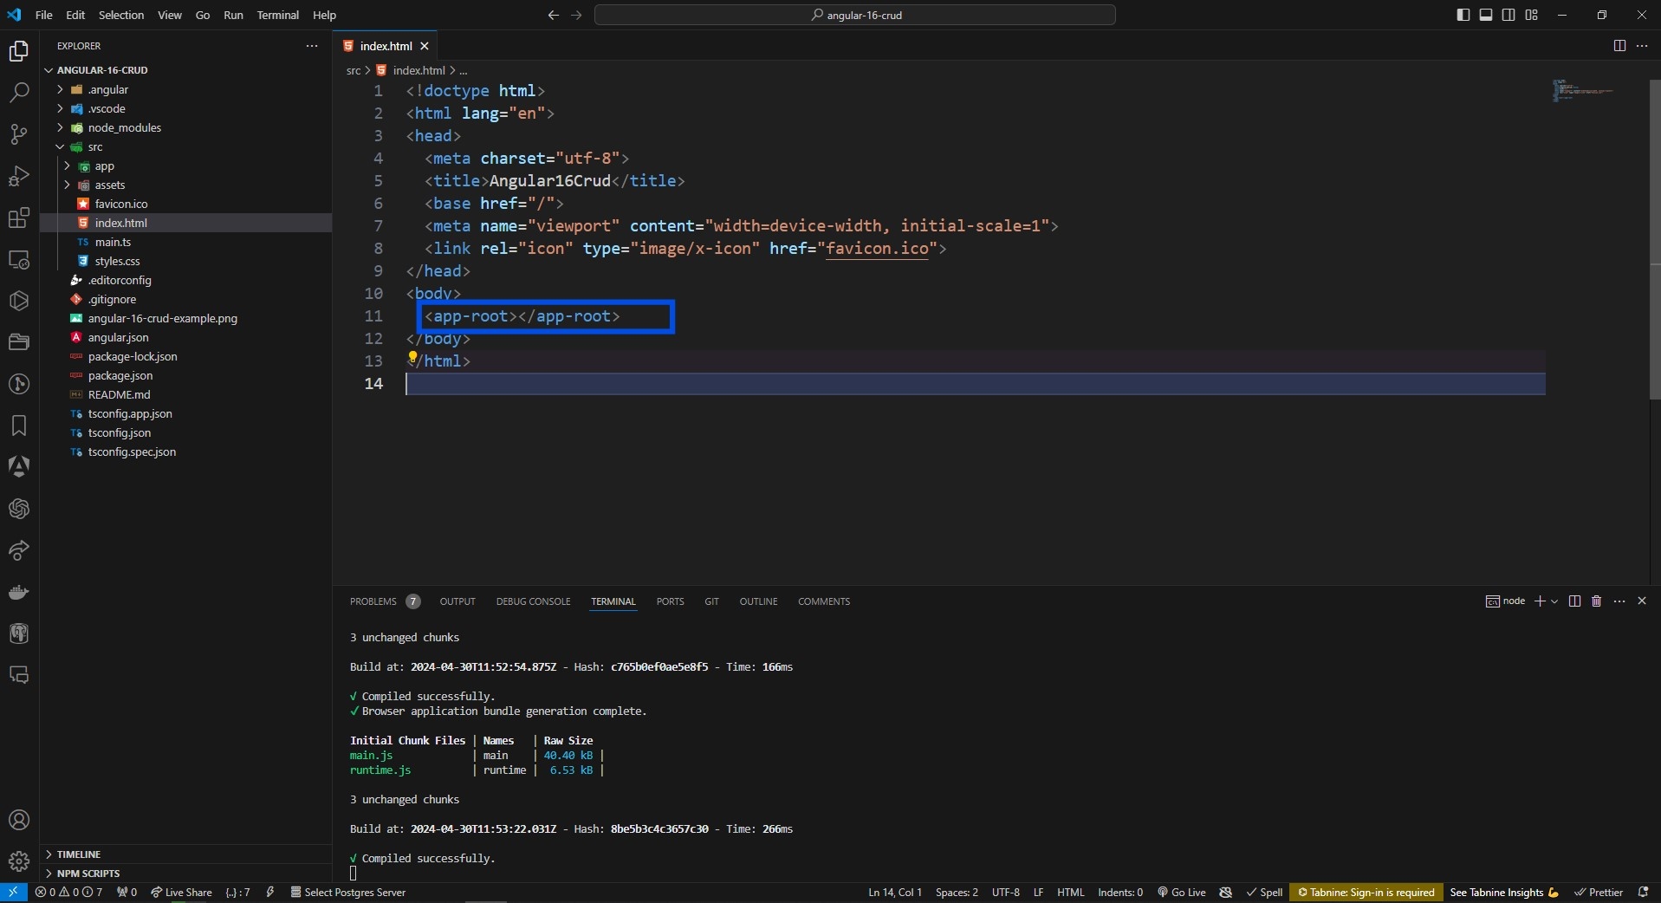Toggle Secondary Side Bar visibility

(x=1509, y=15)
